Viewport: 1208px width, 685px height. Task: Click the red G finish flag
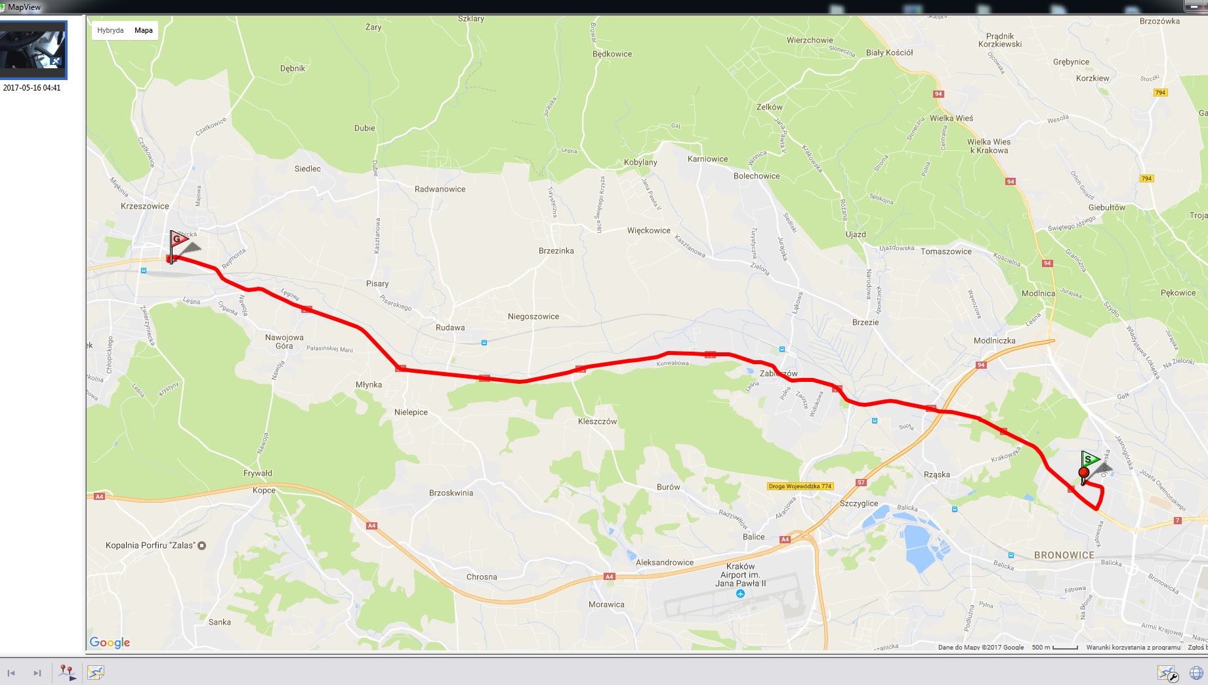coord(178,240)
